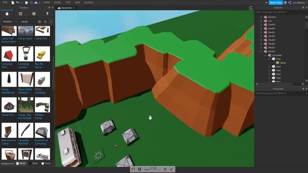
Task: Select the Camping Machete thumbnail
Action: point(26,130)
